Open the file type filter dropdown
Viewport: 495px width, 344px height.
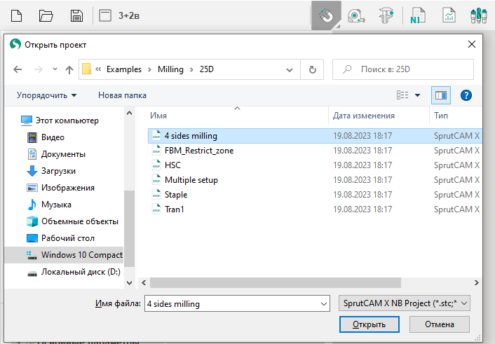[x=403, y=303]
